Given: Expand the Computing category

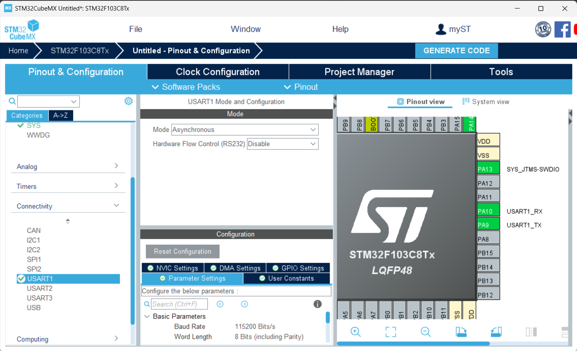Looking at the screenshot, I should click(x=68, y=339).
